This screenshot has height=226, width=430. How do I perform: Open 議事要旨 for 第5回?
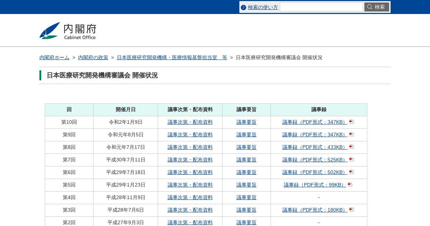click(247, 185)
